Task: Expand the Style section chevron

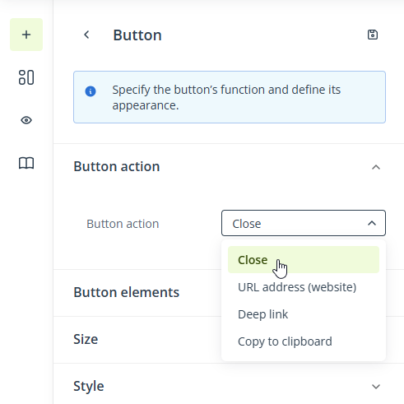Action: click(376, 387)
